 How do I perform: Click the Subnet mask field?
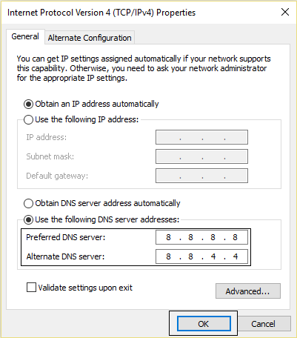(201, 156)
